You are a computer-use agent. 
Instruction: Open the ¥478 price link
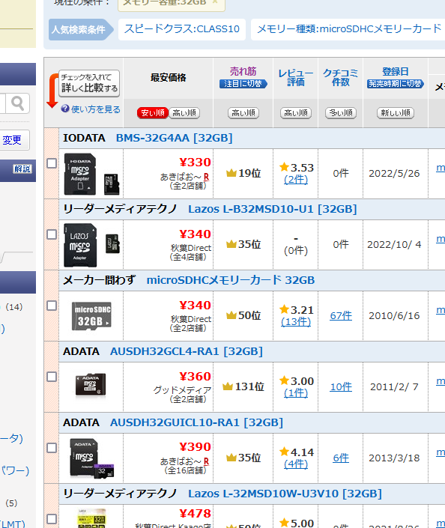coord(195,514)
